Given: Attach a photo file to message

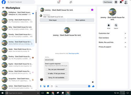Looking at the screenshot, I should click(45, 86).
